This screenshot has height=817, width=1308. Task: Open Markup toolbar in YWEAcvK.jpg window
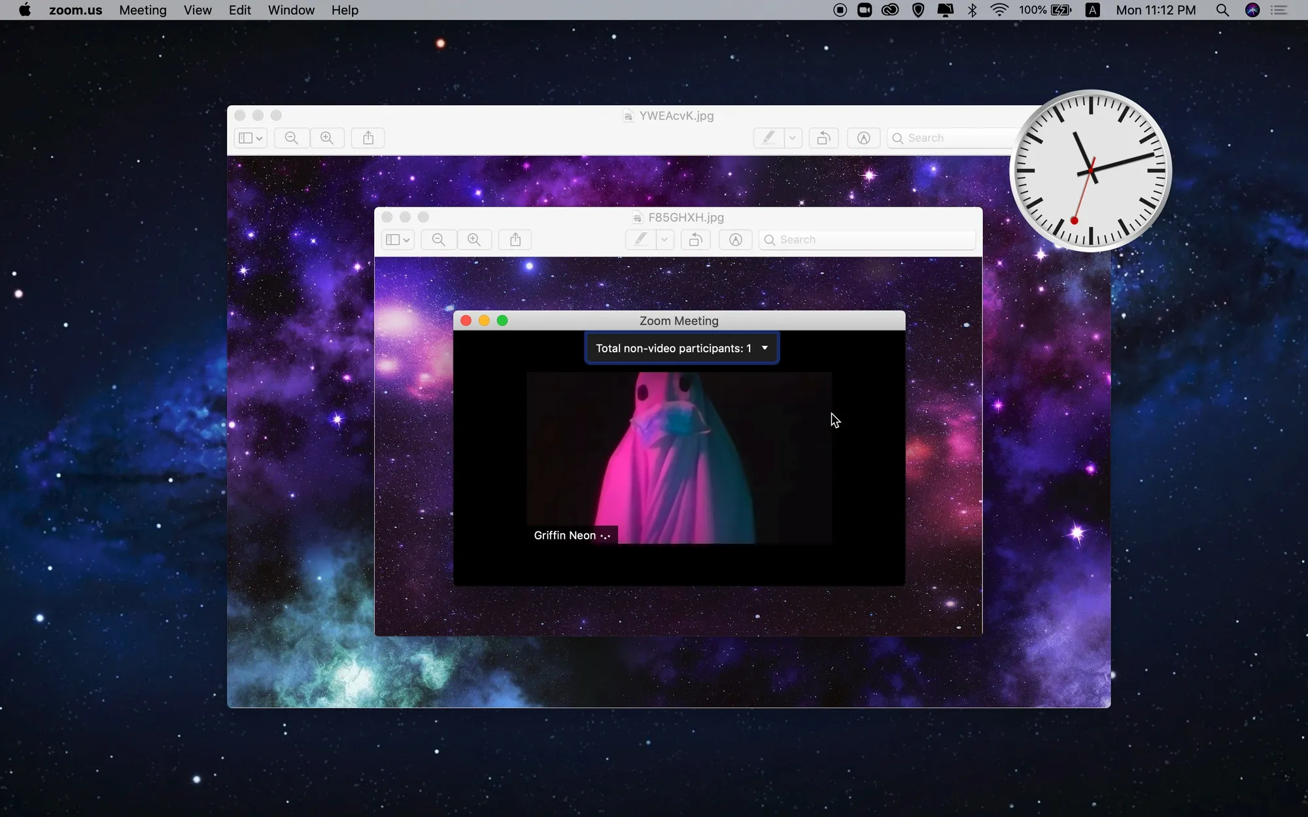(x=863, y=138)
